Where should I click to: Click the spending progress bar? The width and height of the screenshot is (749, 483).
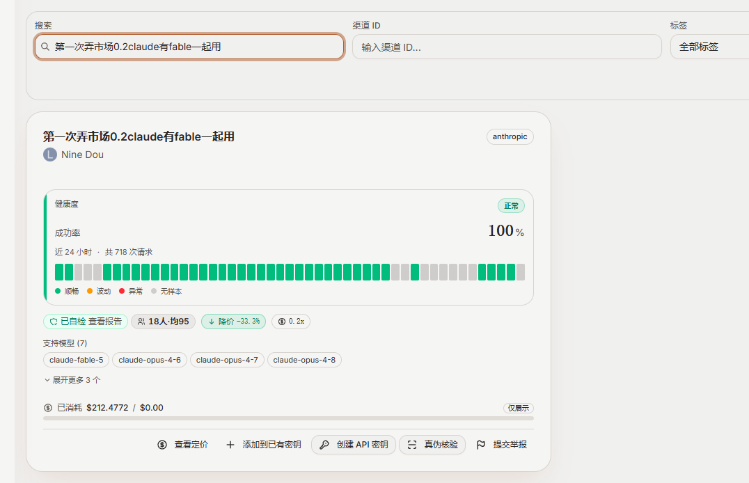click(x=288, y=418)
